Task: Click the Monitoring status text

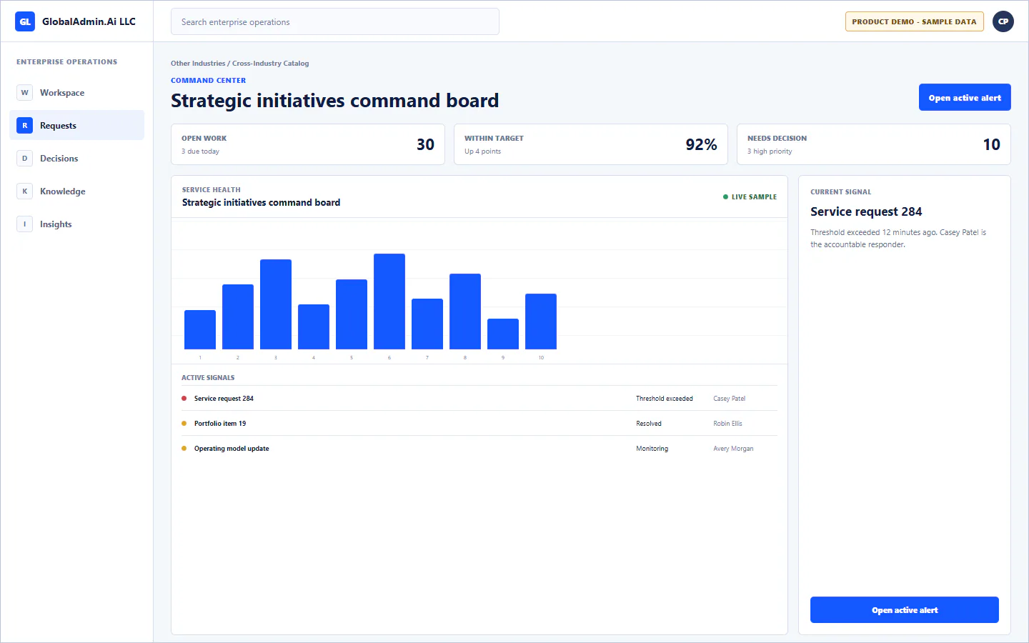Action: [652, 449]
